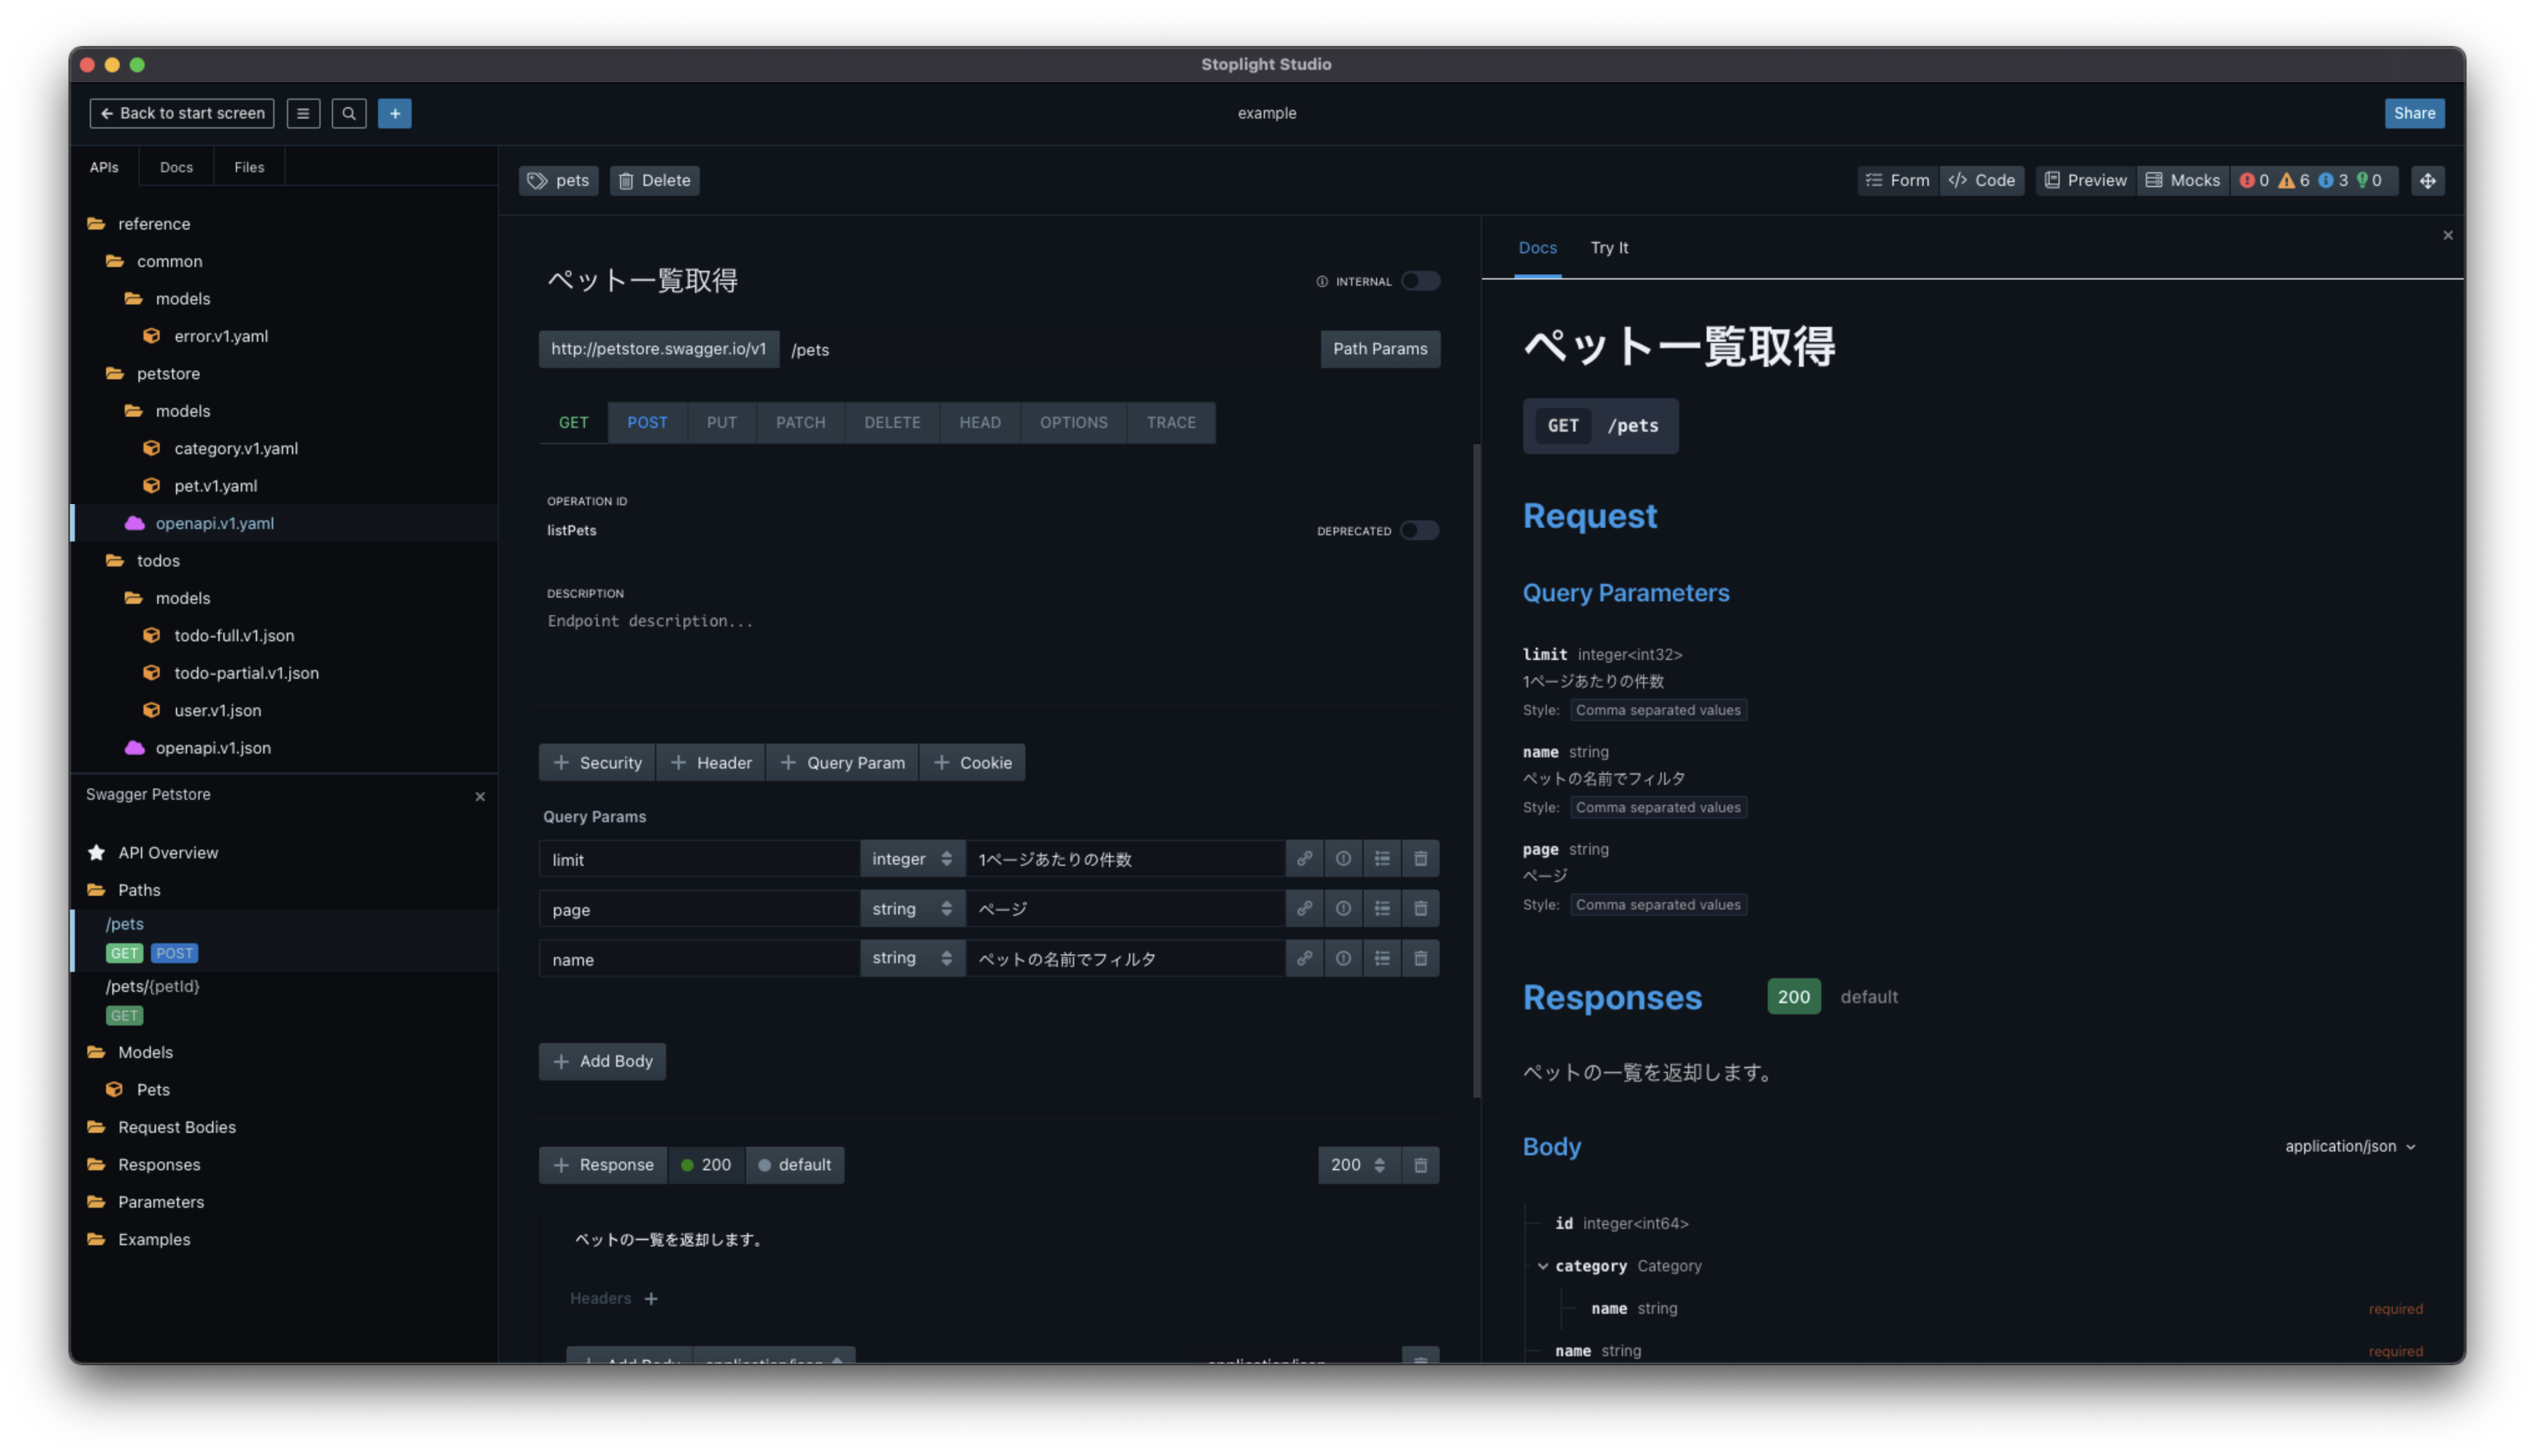
Task: Click the Share button
Action: [2414, 113]
